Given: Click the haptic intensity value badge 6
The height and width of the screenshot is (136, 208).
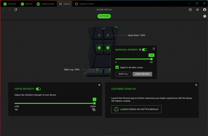Looking at the screenshot, I should click(94, 99).
